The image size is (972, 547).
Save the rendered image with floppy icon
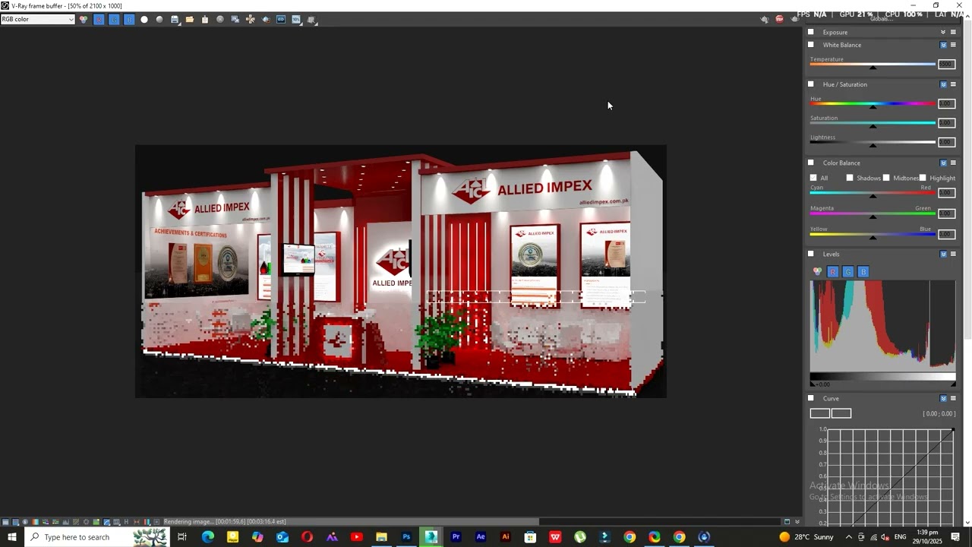(175, 19)
